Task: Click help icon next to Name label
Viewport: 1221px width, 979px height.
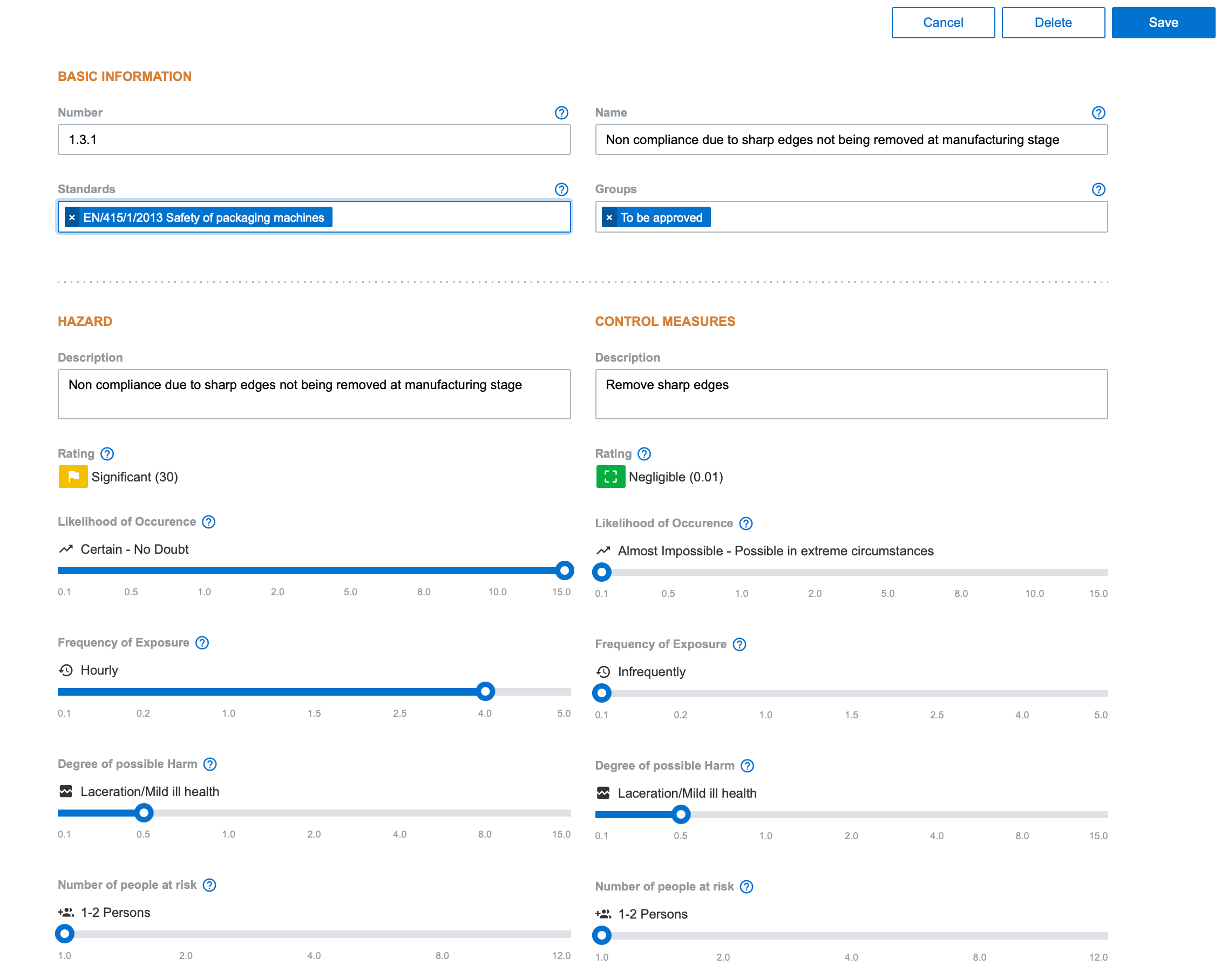Action: pyautogui.click(x=1097, y=113)
